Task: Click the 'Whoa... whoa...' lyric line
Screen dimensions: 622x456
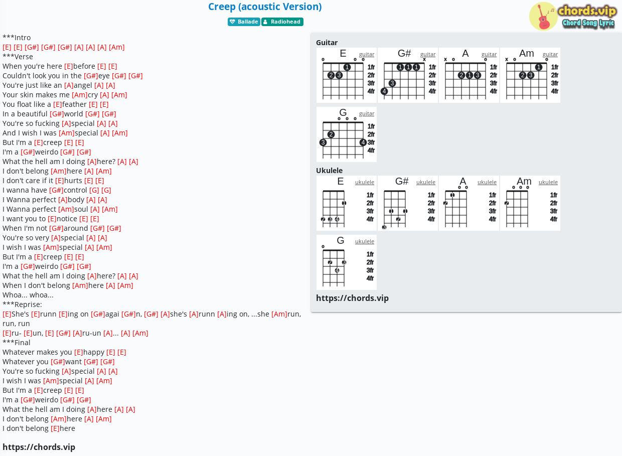Action: click(28, 295)
